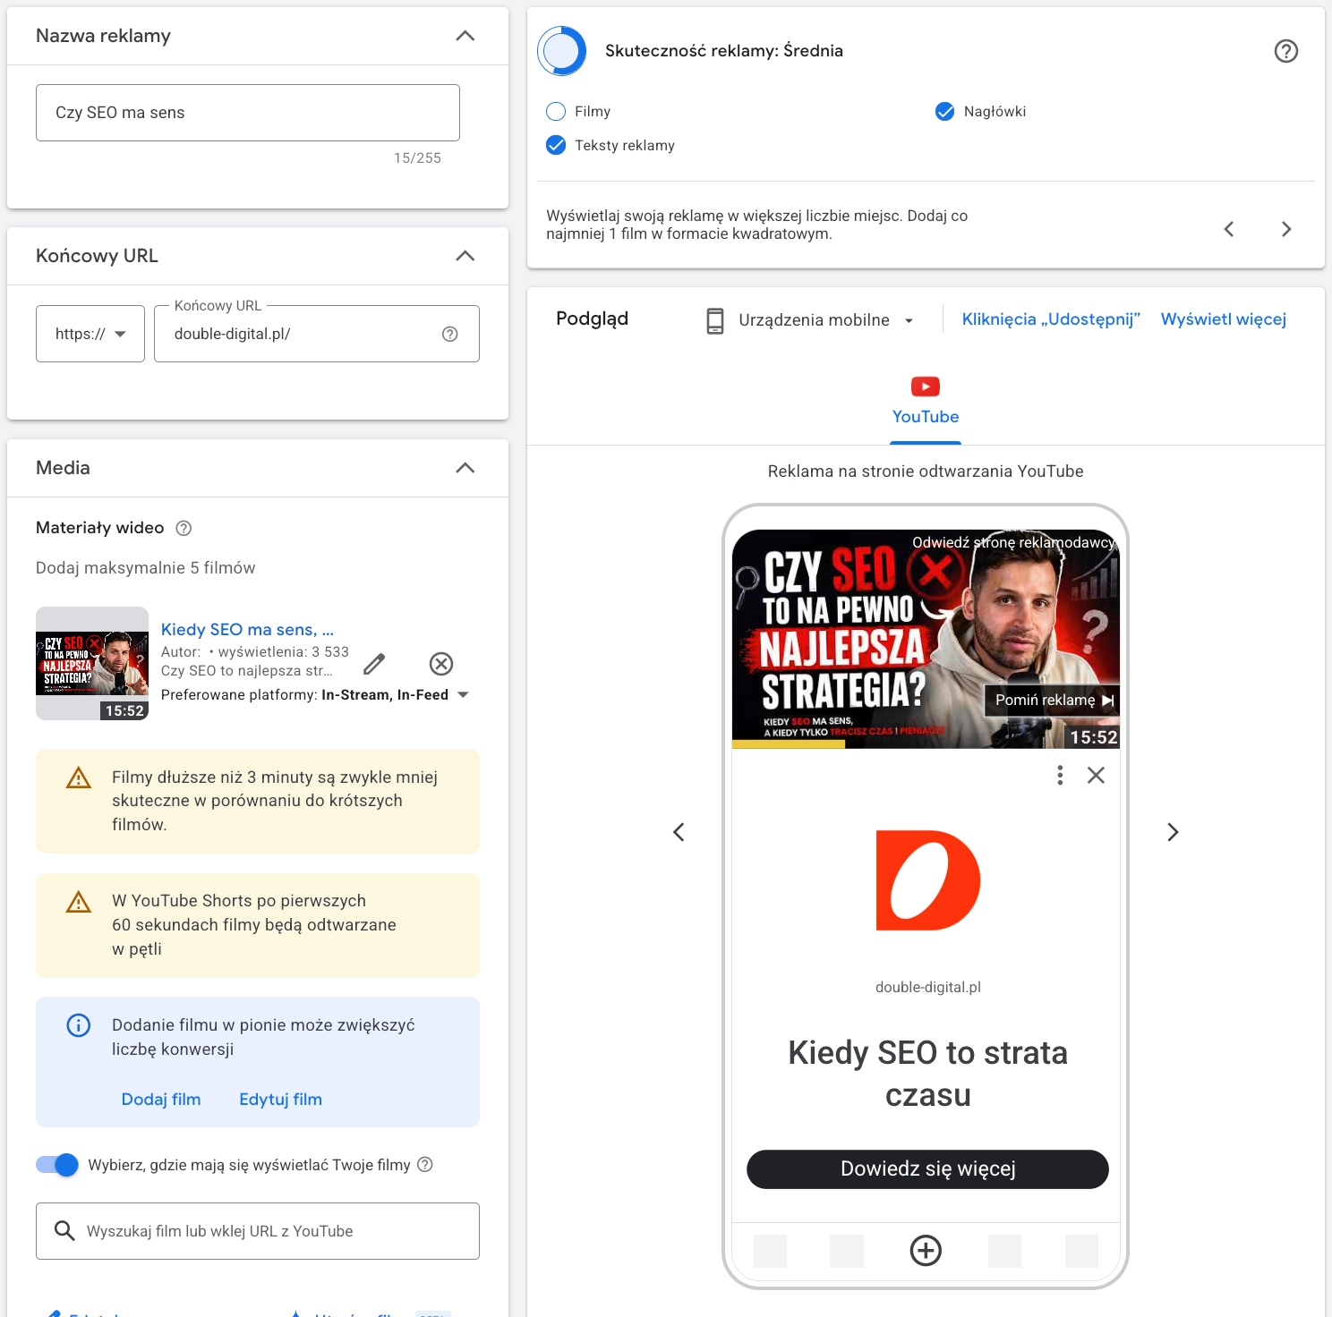Viewport: 1332px width, 1317px height.
Task: Click the Kliknięcia „Udostępnij” link
Action: click(x=1051, y=319)
